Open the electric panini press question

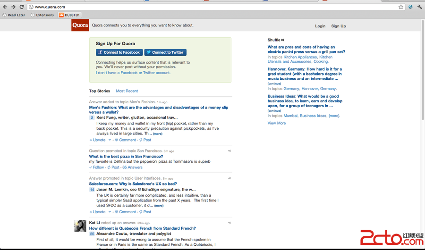[x=306, y=50]
